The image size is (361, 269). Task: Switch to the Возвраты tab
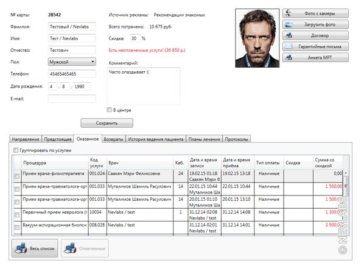tap(113, 139)
